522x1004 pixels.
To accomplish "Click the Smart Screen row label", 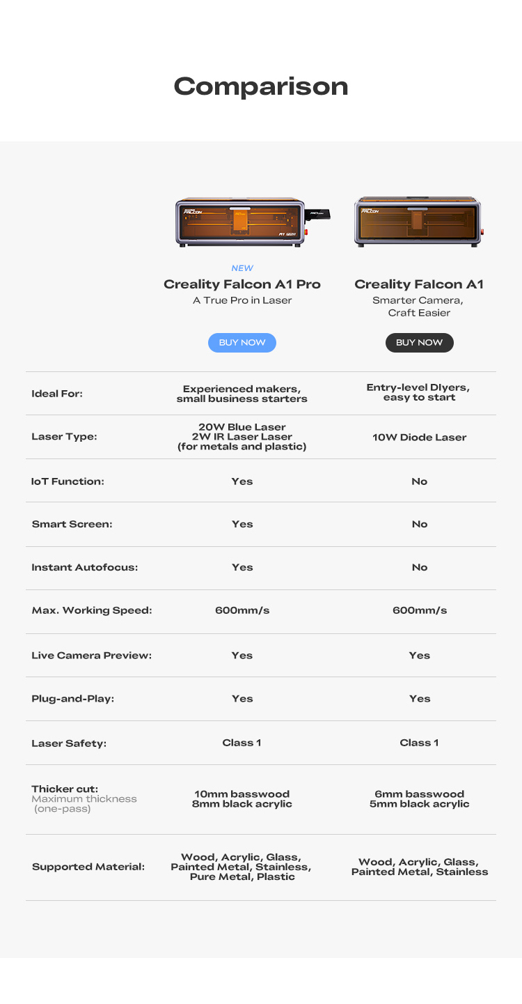I will coord(72,524).
